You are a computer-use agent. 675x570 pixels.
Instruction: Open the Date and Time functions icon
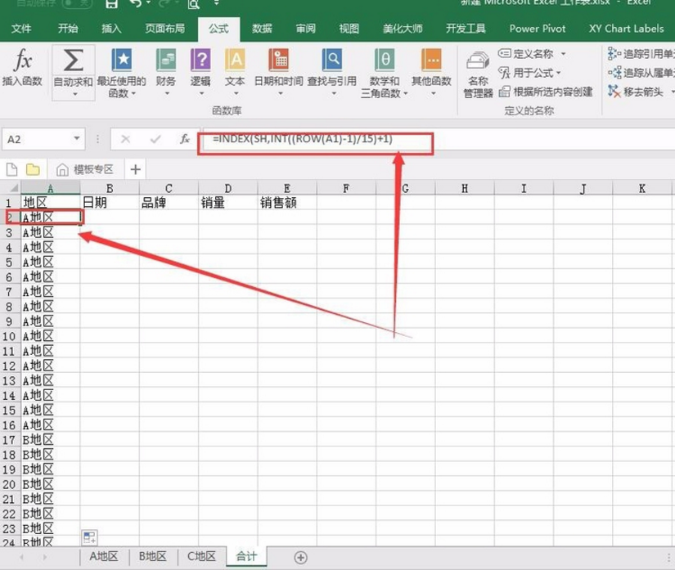click(278, 60)
